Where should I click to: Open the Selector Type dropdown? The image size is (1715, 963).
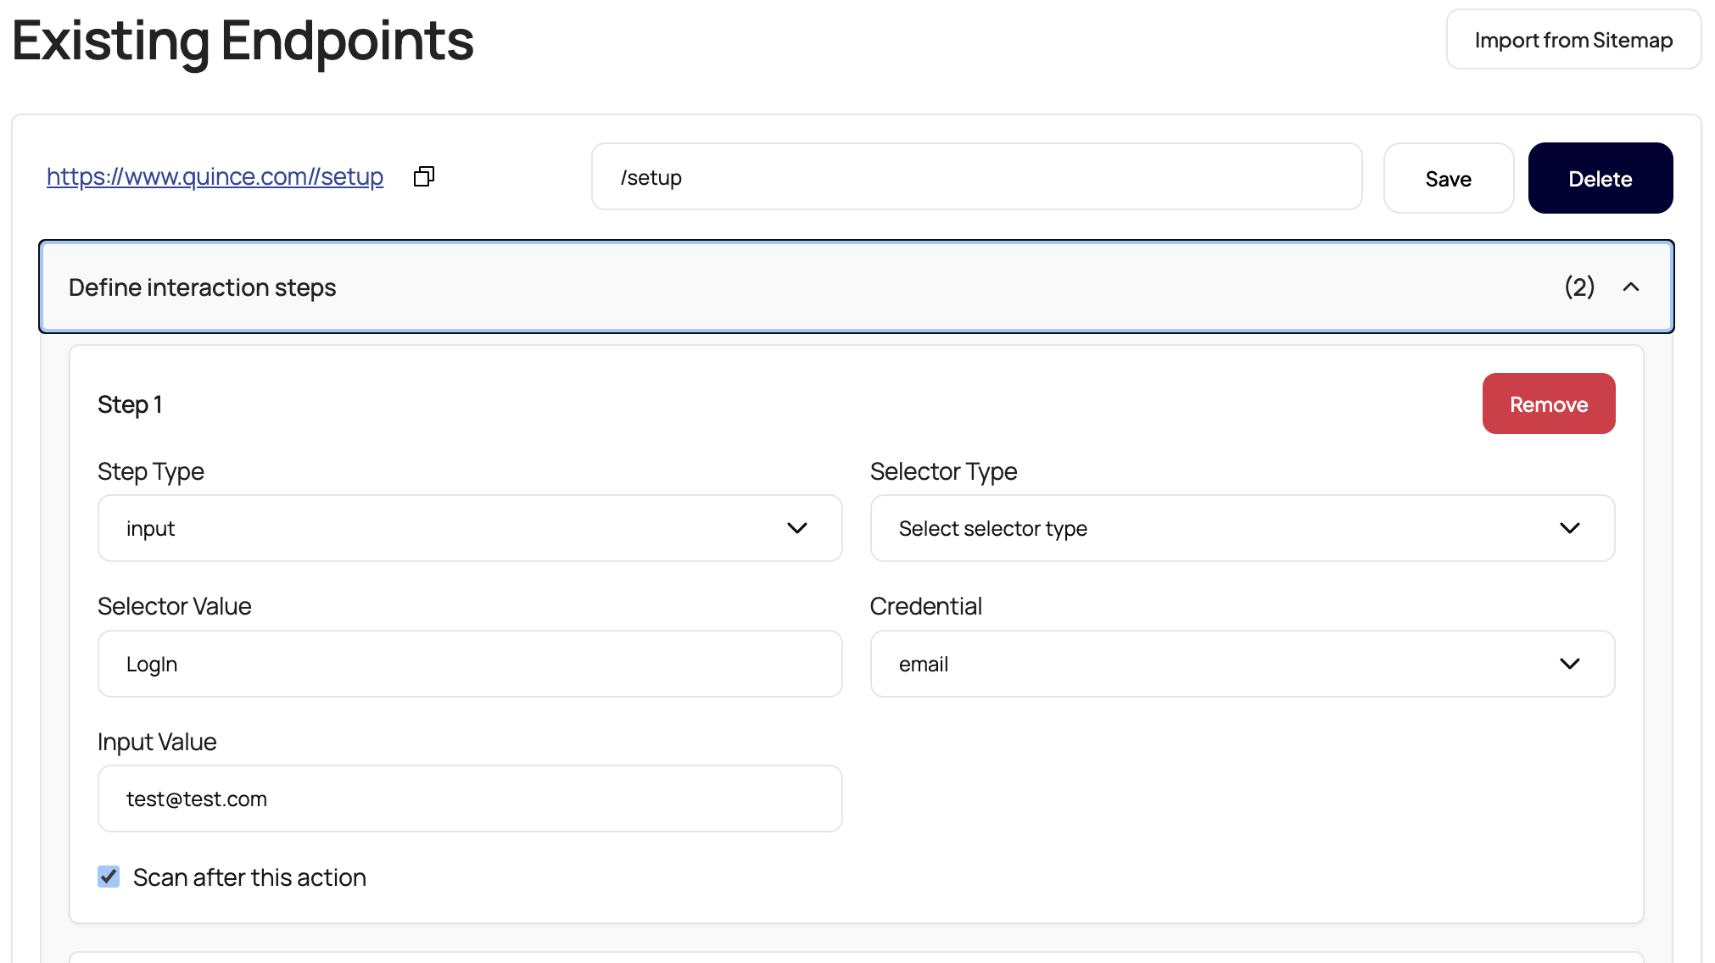tap(1242, 528)
